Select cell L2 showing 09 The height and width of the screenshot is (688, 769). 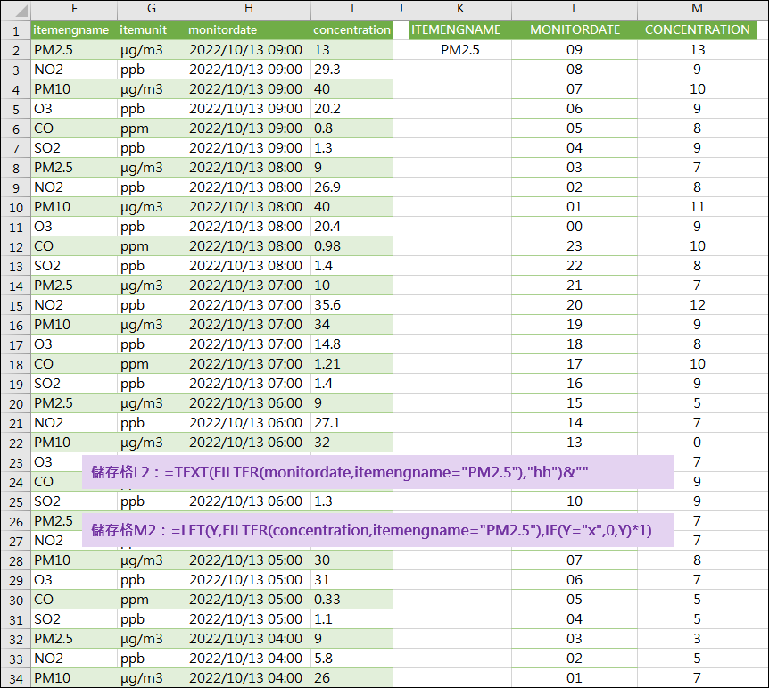(575, 50)
